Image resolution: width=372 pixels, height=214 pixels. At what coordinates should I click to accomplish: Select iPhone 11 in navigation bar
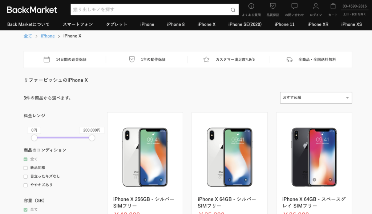click(x=284, y=24)
